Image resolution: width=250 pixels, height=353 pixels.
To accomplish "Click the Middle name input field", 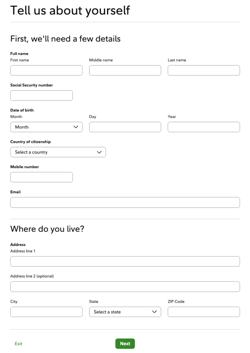I will pyautogui.click(x=125, y=70).
